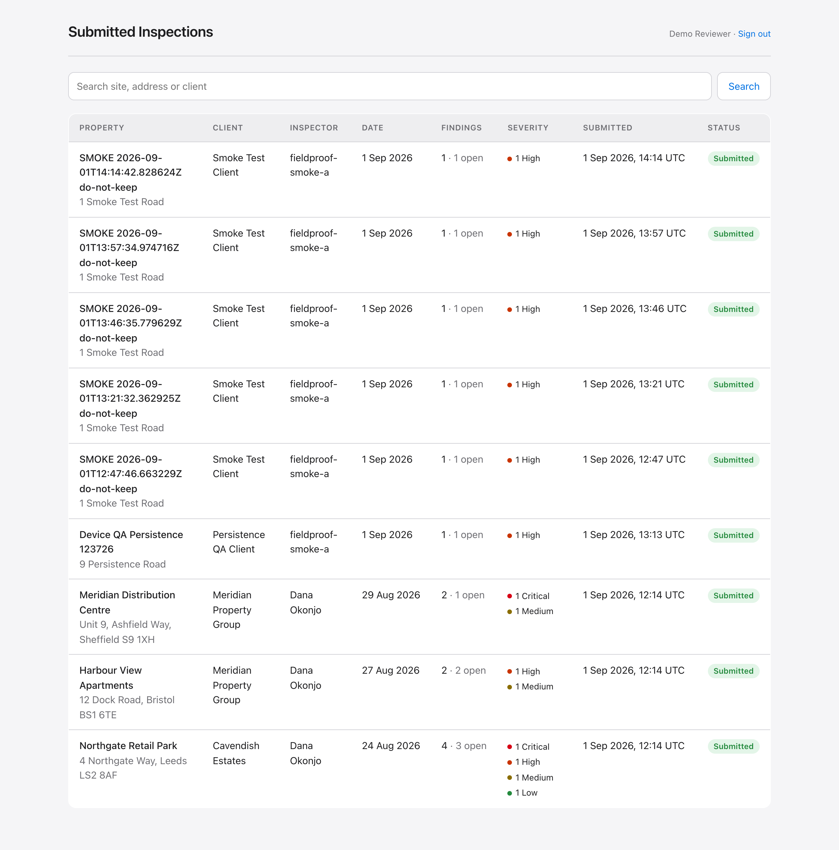Click the 29 Aug 2026 date cell

click(391, 595)
